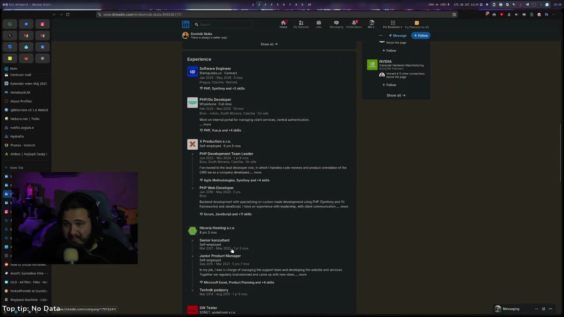View LinkedIn Notifications

354,25
